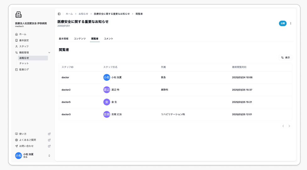Click the 使い方 book icon

(x=16, y=134)
